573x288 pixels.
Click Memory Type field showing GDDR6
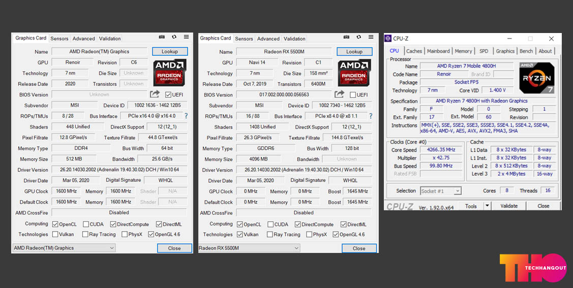[266, 148]
